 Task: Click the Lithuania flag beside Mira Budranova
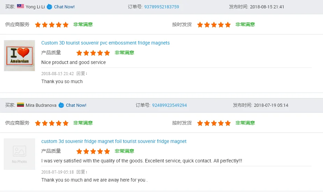click(20, 105)
